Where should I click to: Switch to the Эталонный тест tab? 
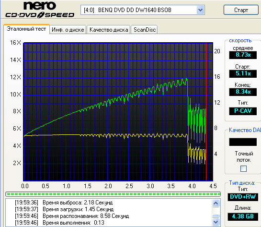(x=26, y=29)
